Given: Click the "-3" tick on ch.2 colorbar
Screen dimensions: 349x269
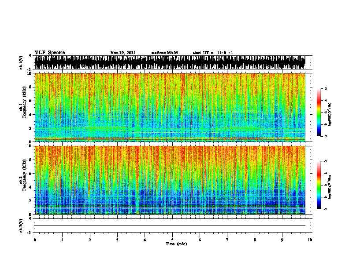Looking at the screenshot, I should [325, 161].
